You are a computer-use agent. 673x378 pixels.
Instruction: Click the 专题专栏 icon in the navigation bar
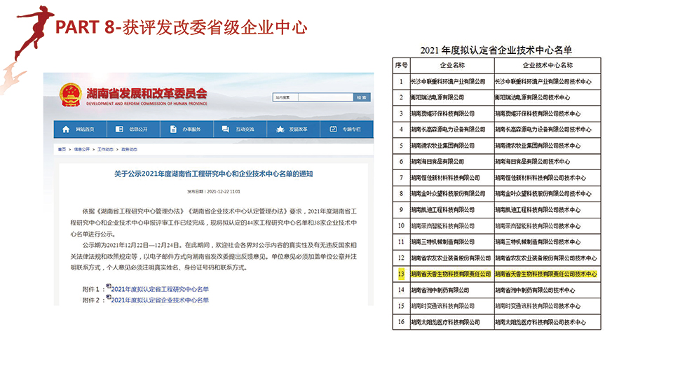334,129
